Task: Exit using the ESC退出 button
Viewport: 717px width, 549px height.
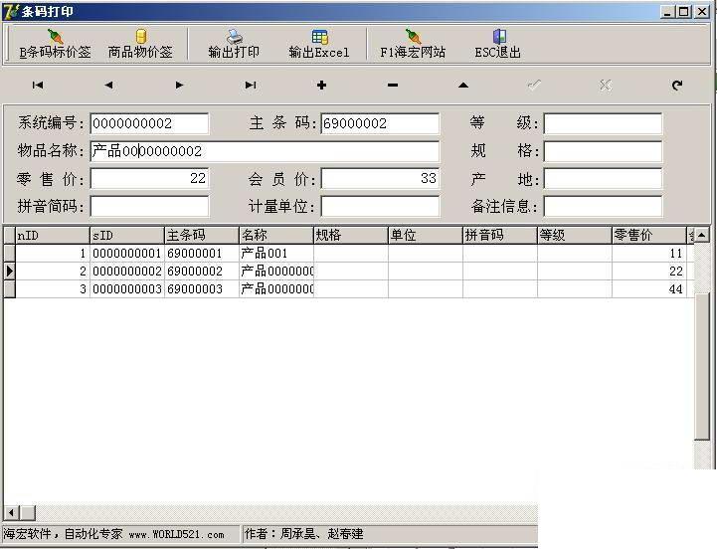Action: pyautogui.click(x=498, y=44)
